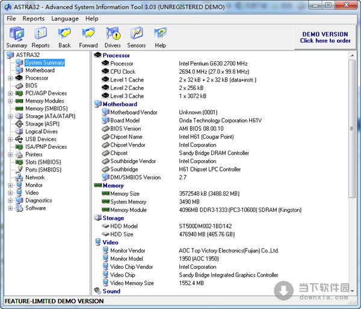Viewport: 361px width, 309px height.
Task: Expand the Monitor tree node
Action: (x=10, y=185)
